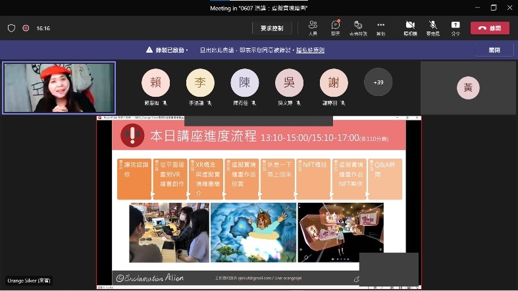This screenshot has width=518, height=291.
Task: Open the People participants panel
Action: click(x=313, y=28)
